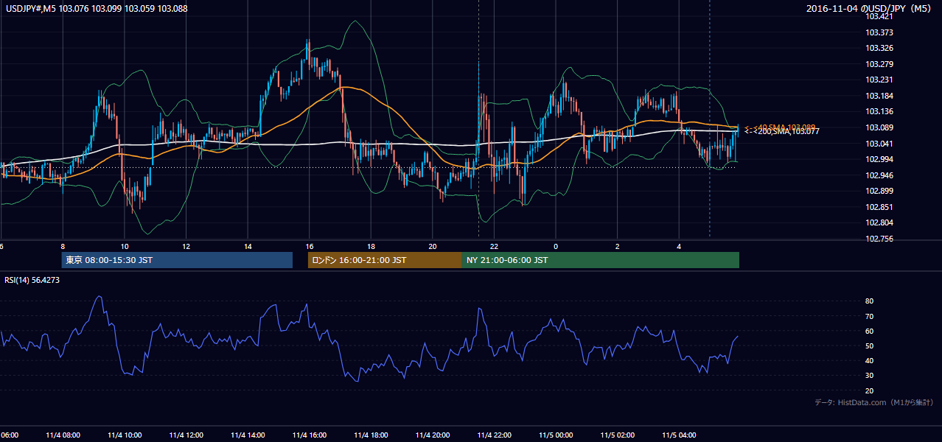Click hour tick 20 under price chart
This screenshot has width=942, height=442.
432,247
